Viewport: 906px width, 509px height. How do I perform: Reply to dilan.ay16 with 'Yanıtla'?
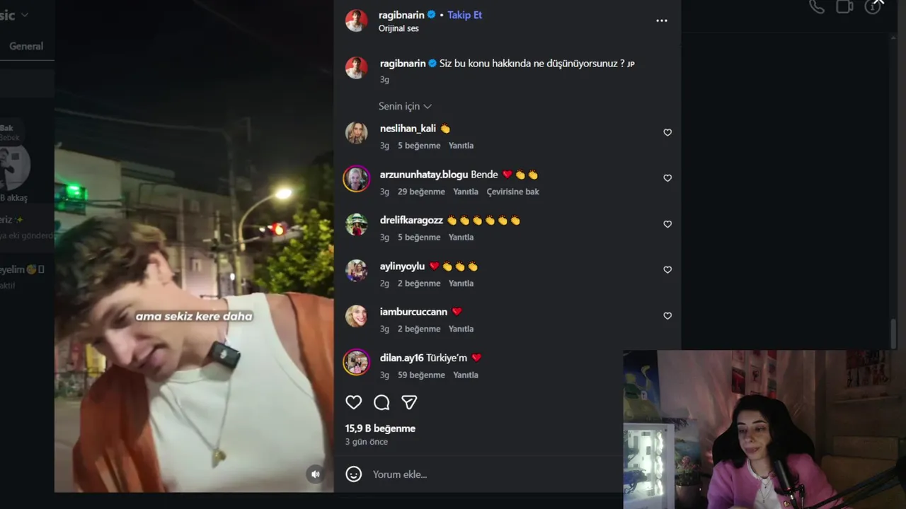466,375
